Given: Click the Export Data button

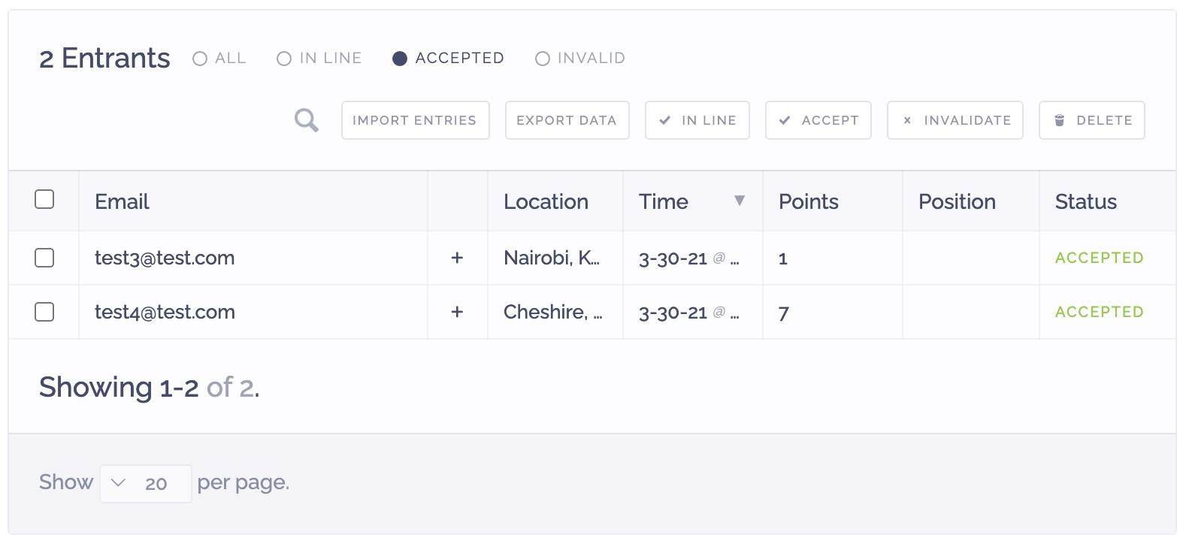Looking at the screenshot, I should (x=567, y=120).
